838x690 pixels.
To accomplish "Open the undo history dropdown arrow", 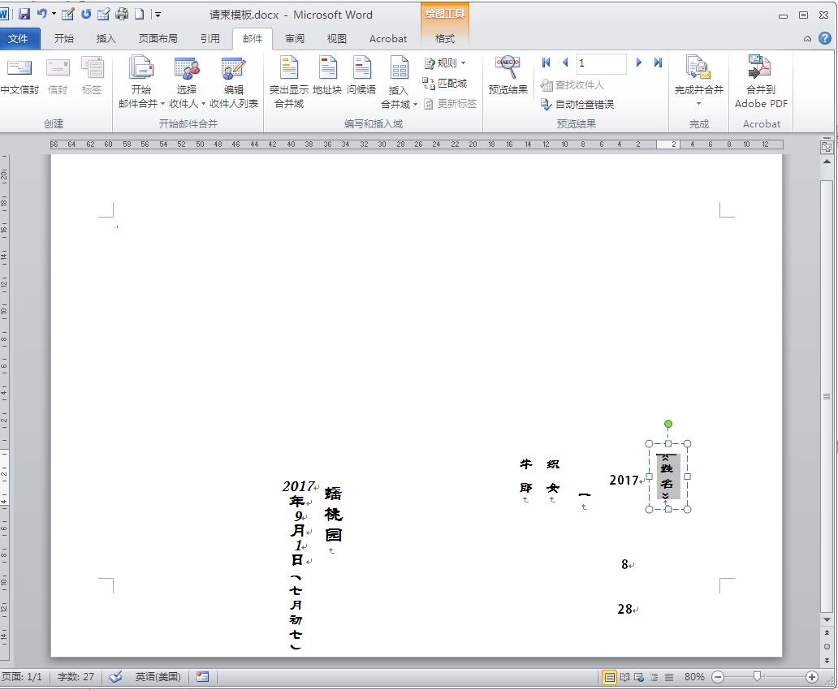I will tap(54, 15).
